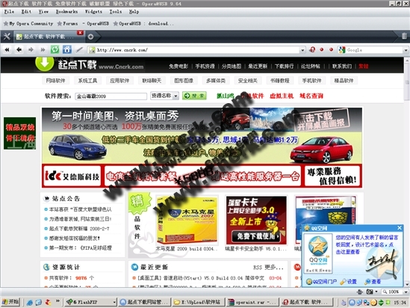Click the 木马克星 software thumbnail

click(x=187, y=220)
